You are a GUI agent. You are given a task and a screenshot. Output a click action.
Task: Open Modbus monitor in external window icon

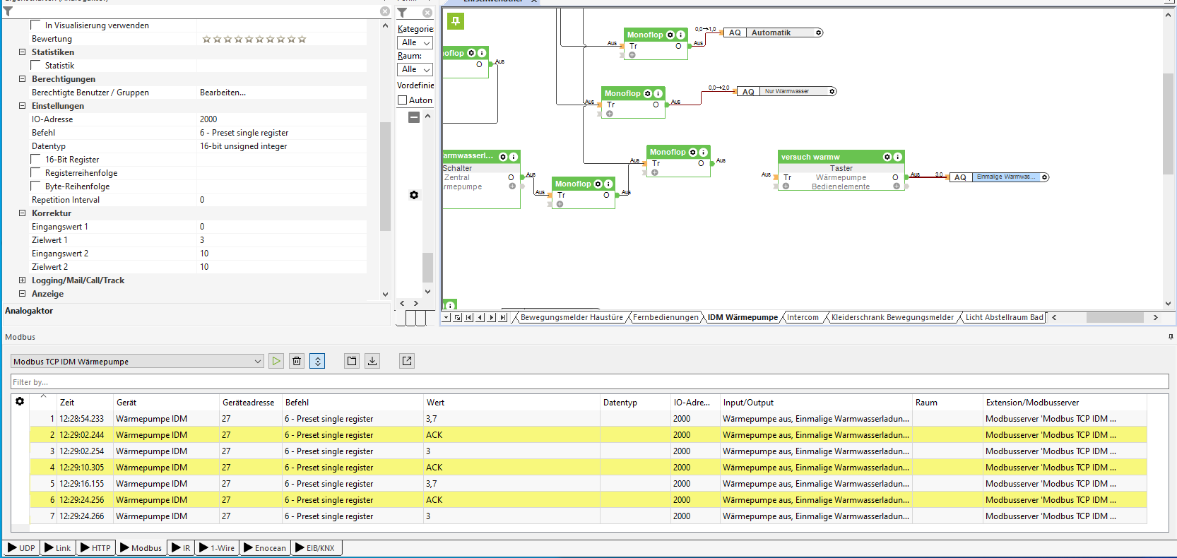point(407,361)
